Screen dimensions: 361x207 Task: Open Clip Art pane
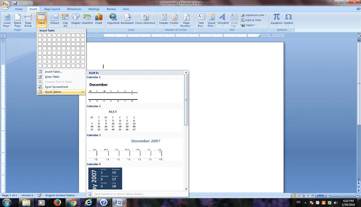coord(65,20)
